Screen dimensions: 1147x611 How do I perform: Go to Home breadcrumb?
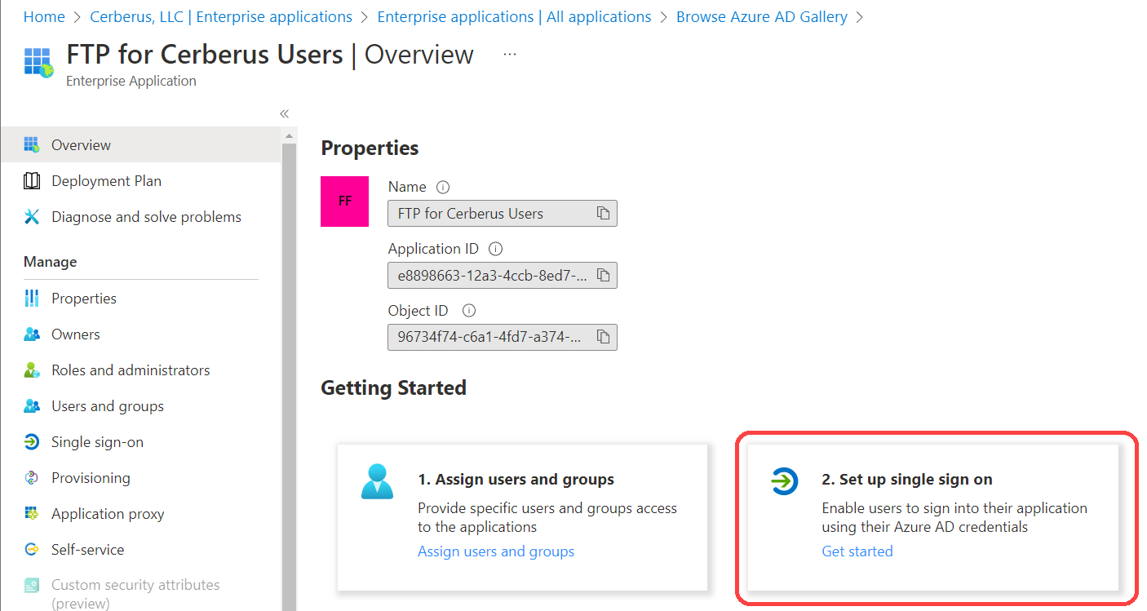tap(44, 17)
